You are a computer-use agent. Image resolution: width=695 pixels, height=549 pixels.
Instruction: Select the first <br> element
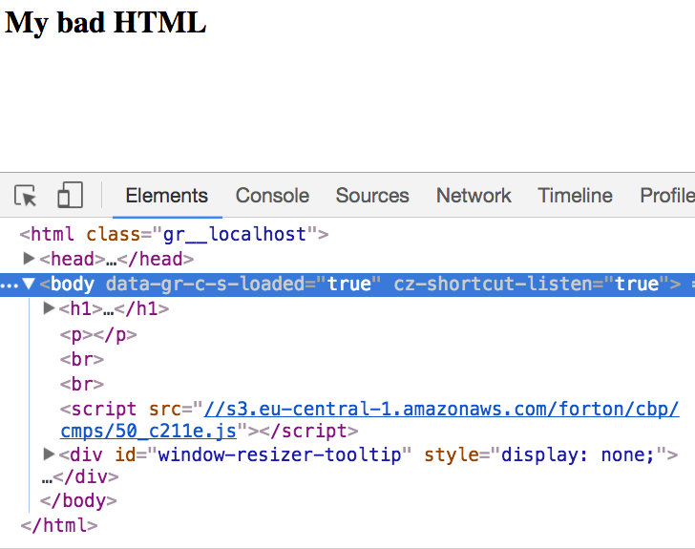coord(82,359)
